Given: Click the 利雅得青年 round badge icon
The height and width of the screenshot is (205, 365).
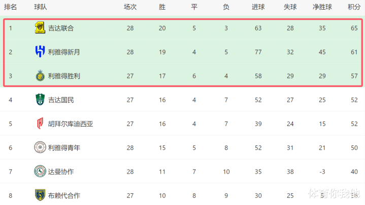Looking at the screenshot, I should [40, 147].
